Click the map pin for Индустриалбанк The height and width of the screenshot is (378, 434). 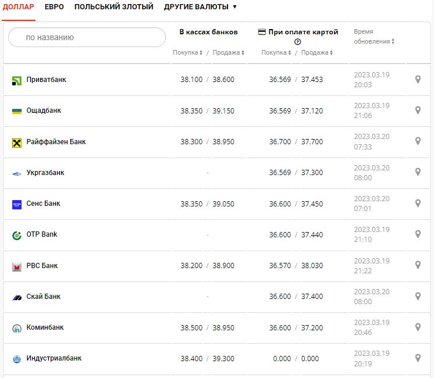pyautogui.click(x=417, y=358)
